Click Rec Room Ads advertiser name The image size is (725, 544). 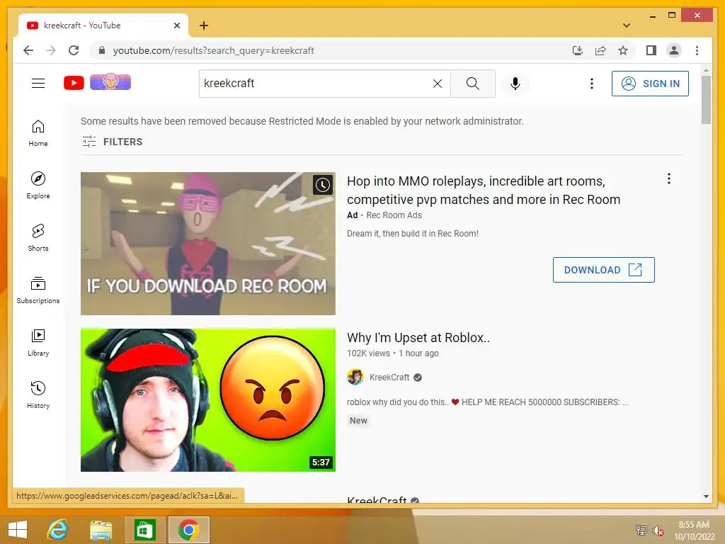pyautogui.click(x=394, y=215)
